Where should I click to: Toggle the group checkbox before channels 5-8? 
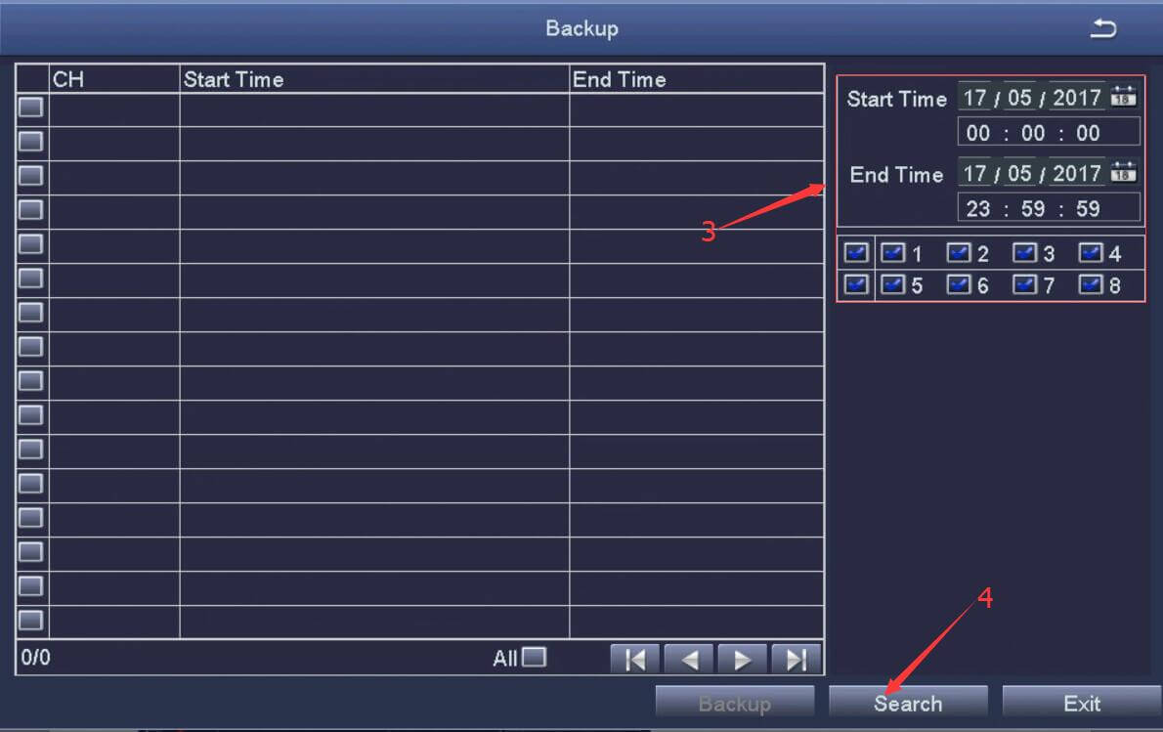click(855, 284)
